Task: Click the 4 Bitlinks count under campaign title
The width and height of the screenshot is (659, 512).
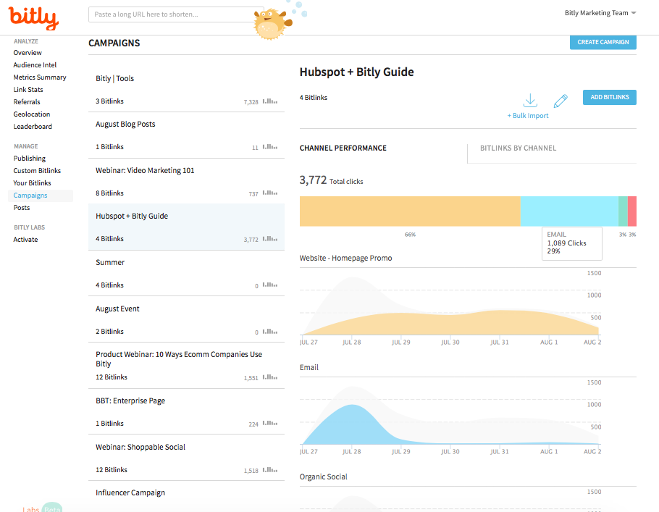Action: pos(313,98)
